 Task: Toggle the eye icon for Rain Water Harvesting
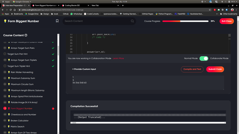[5, 72]
